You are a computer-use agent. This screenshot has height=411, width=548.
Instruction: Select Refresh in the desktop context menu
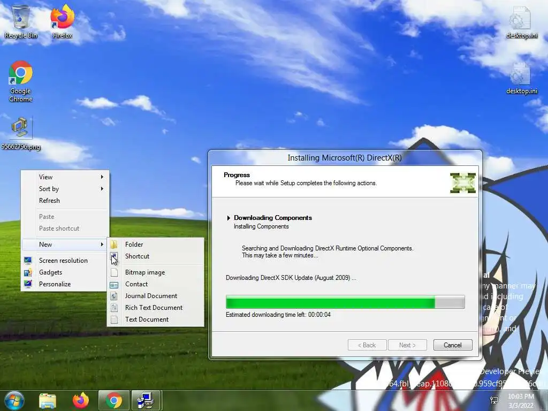tap(65, 201)
